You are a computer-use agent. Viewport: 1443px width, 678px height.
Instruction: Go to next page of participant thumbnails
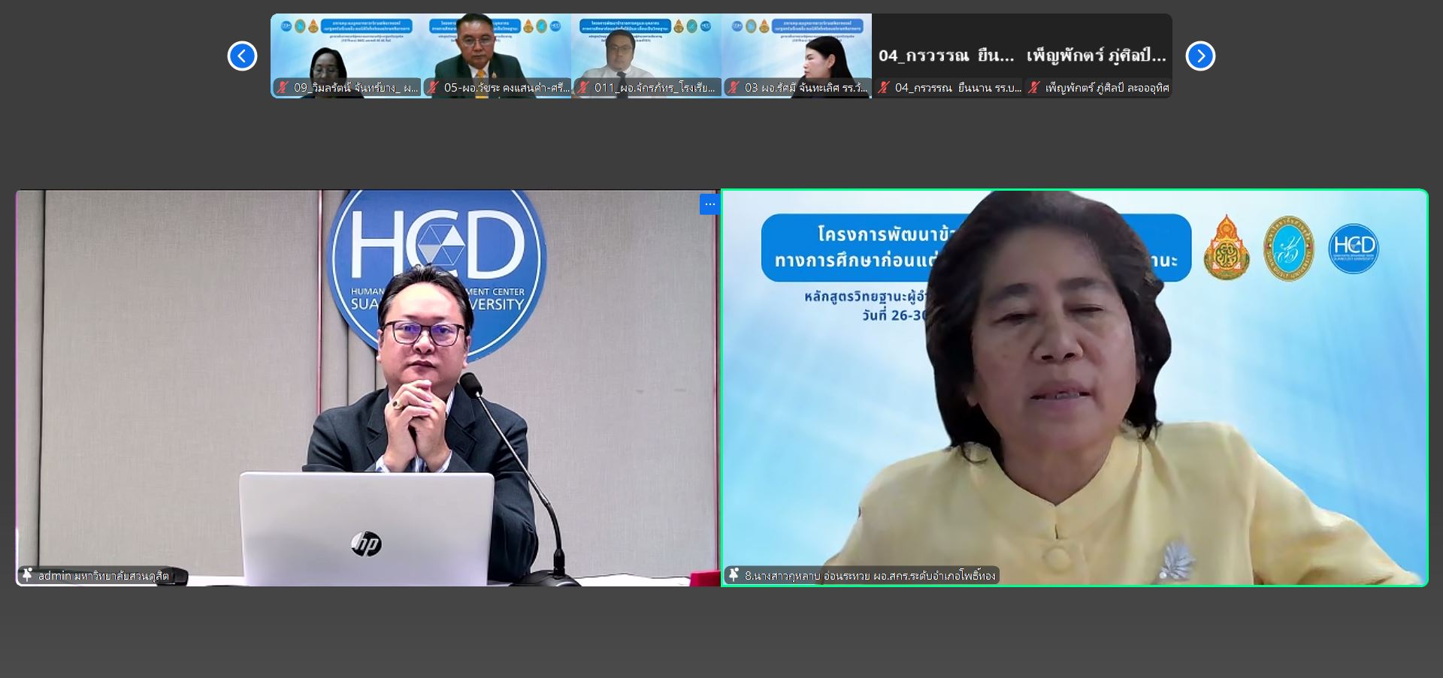tap(1200, 56)
